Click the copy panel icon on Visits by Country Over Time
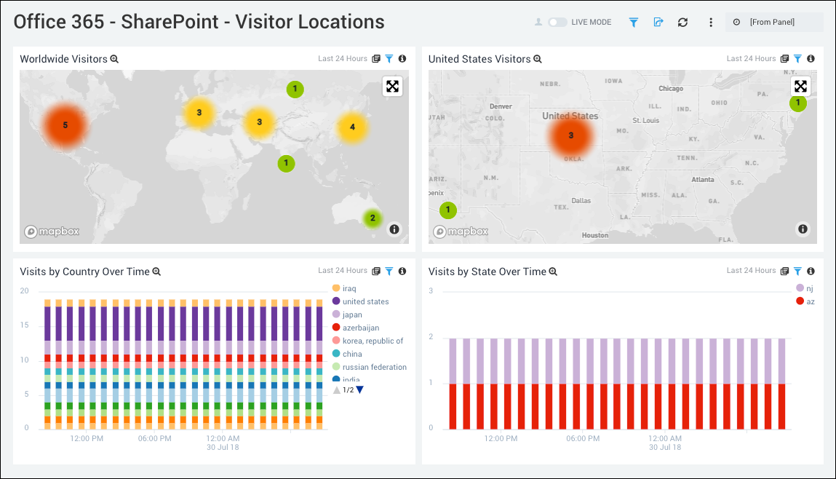The width and height of the screenshot is (836, 479). click(x=375, y=271)
